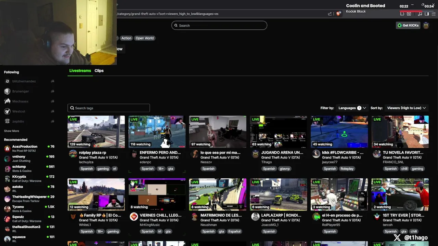Open the Brave Shields icon in address bar
Image resolution: width=438 pixels, height=246 pixels.
[x=338, y=14]
